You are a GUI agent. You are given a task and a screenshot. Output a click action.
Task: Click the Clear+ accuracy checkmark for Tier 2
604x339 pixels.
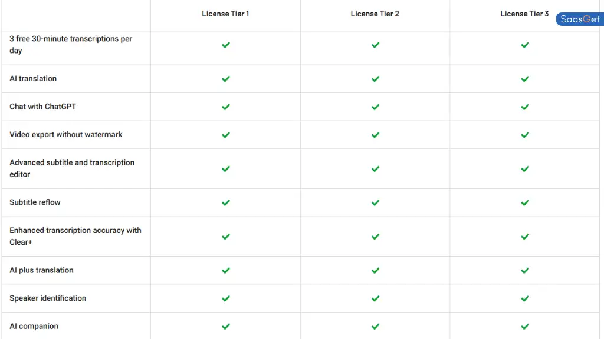(375, 237)
